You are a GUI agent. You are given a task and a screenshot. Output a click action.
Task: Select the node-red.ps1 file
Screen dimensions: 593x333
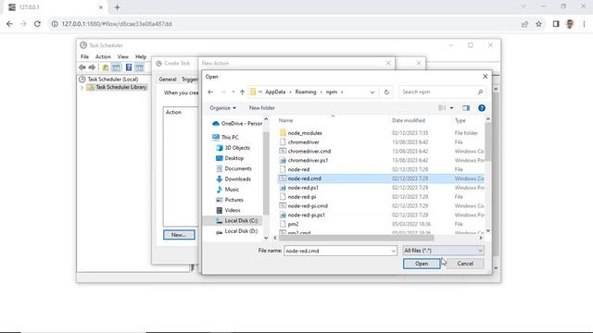point(303,188)
